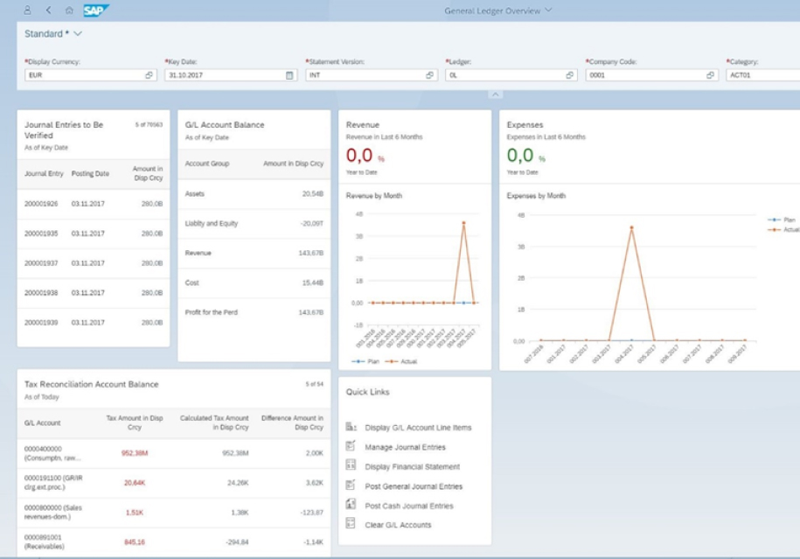The height and width of the screenshot is (559, 800).
Task: Click the Post Cash Journal Entries icon
Action: [x=351, y=505]
